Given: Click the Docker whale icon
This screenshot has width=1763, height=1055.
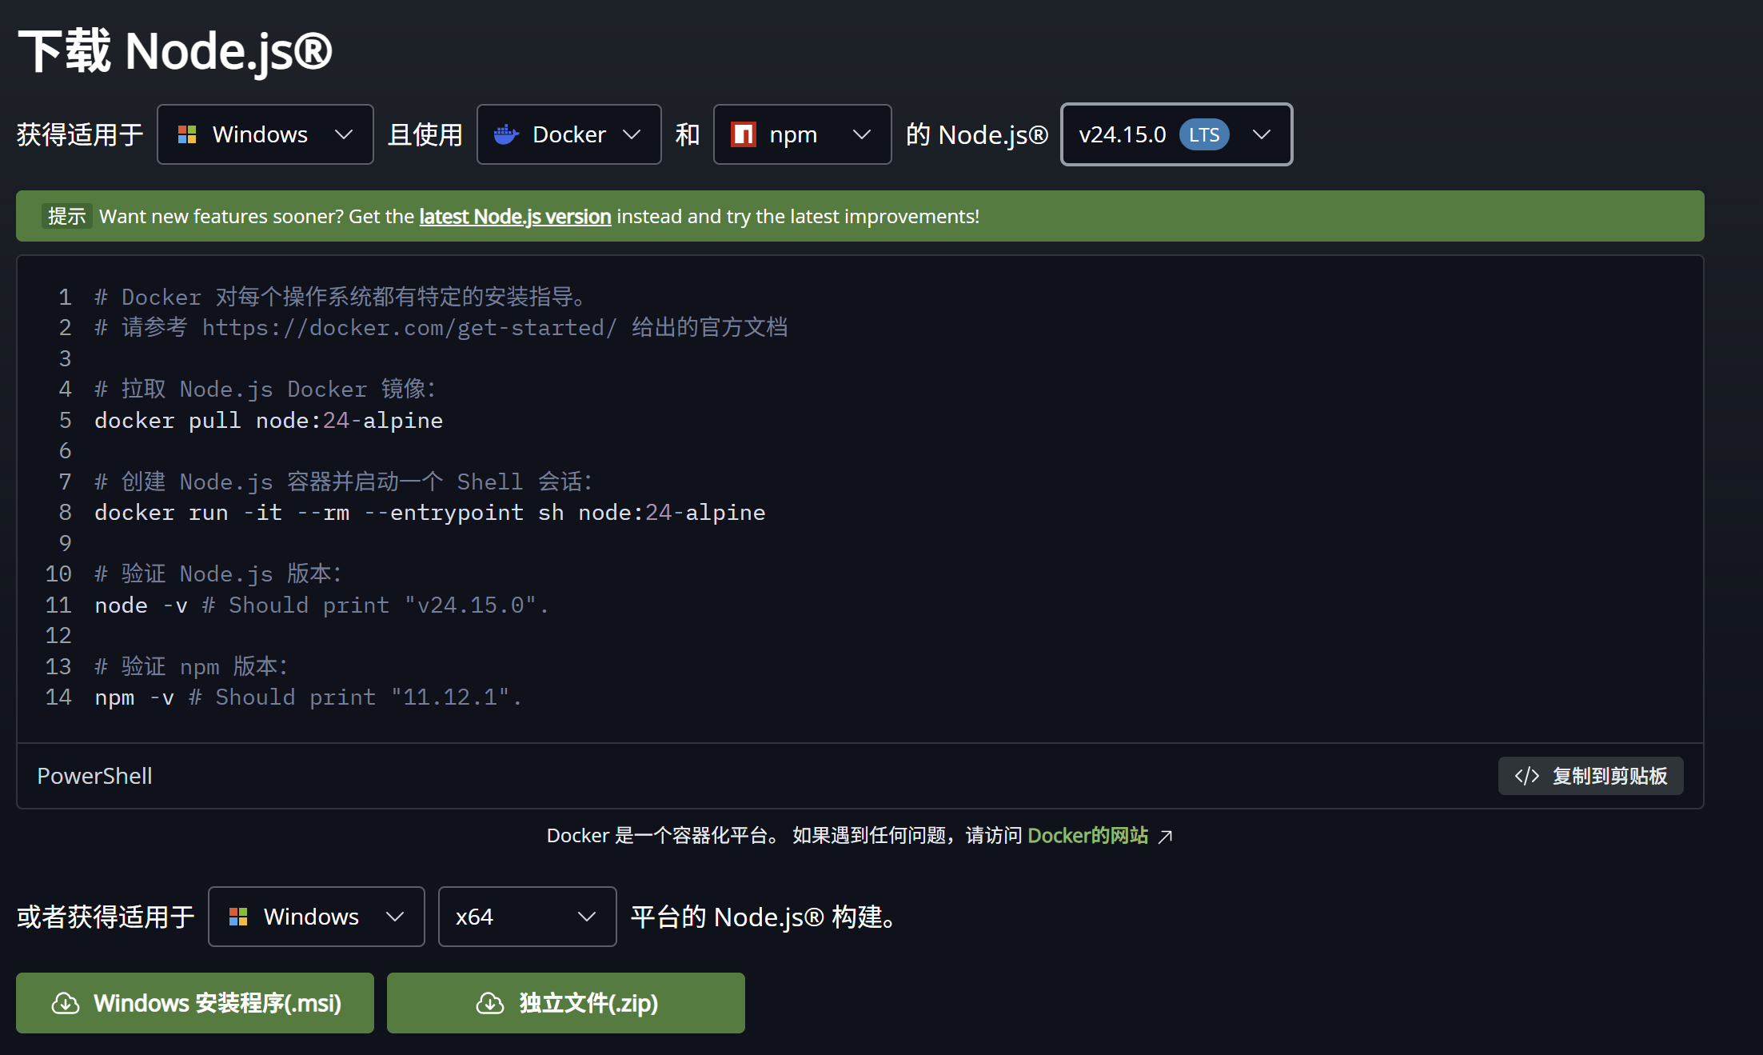Looking at the screenshot, I should click(506, 134).
